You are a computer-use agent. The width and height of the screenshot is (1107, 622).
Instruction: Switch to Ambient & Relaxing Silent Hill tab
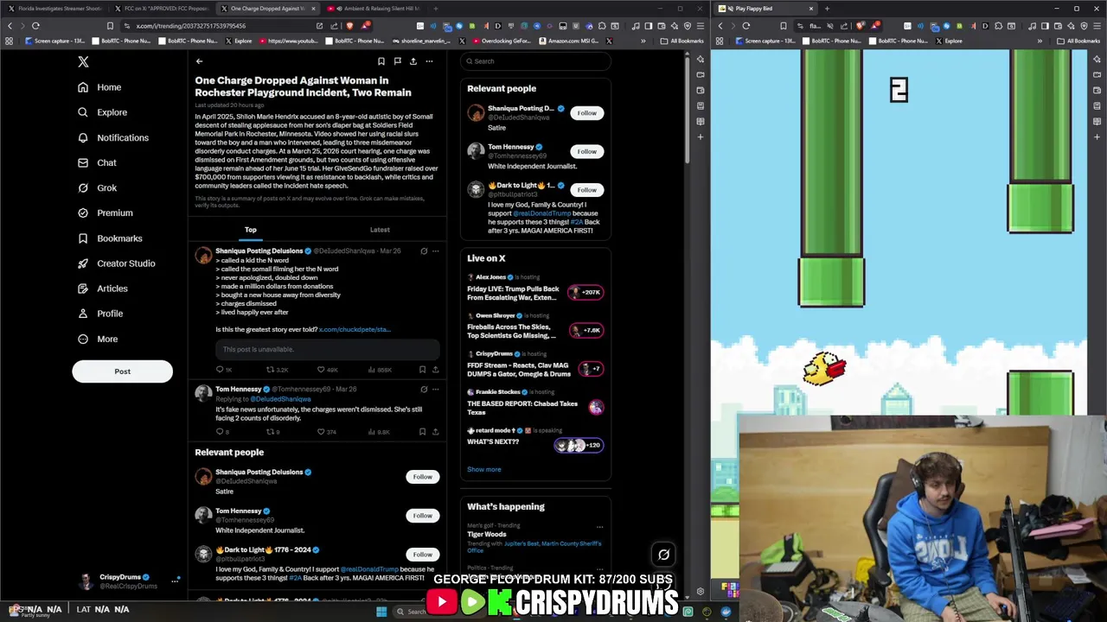tap(376, 9)
